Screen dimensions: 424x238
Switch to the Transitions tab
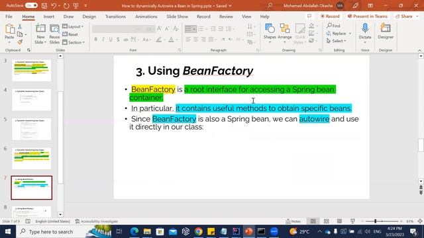click(x=115, y=17)
